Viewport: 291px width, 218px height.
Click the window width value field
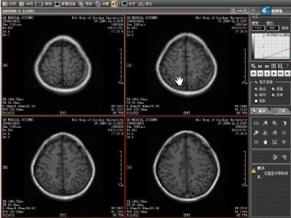(x=258, y=29)
